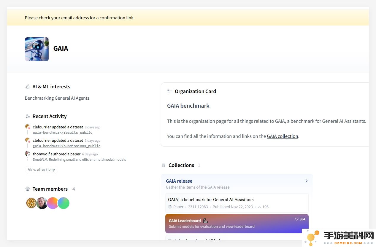
Task: Open the green-blue gradient avatar team member
Action: click(x=64, y=203)
